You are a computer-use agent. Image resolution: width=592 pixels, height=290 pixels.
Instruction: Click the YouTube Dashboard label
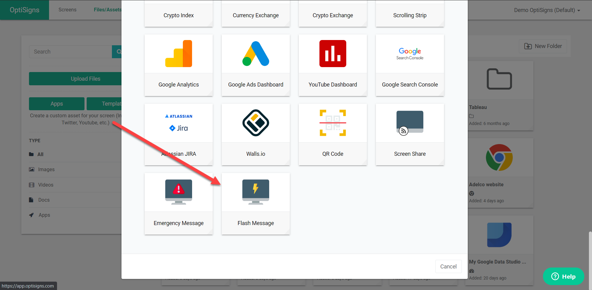333,85
